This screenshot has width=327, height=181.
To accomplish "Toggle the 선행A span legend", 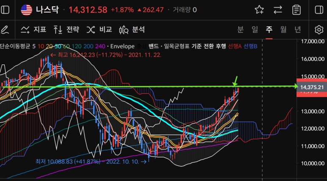I will (x=235, y=46).
